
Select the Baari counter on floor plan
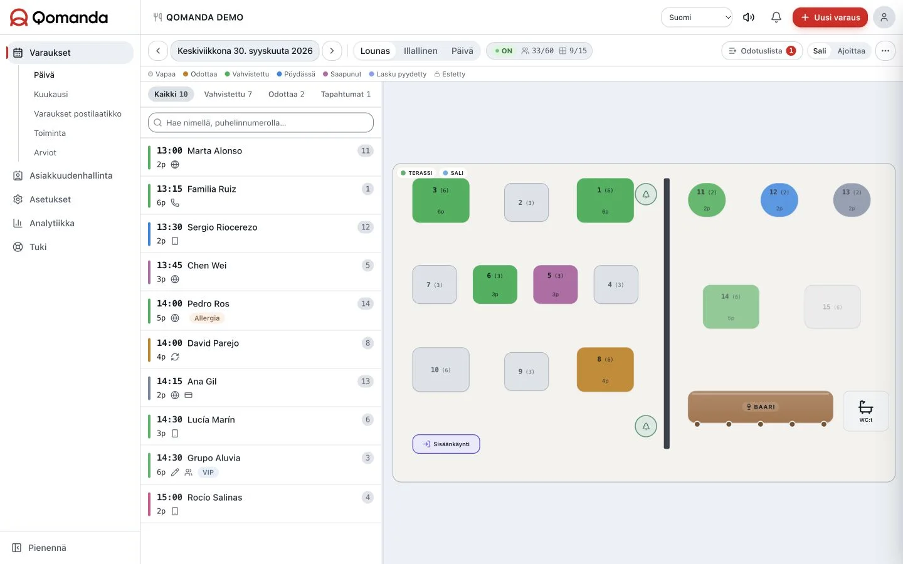[761, 407]
